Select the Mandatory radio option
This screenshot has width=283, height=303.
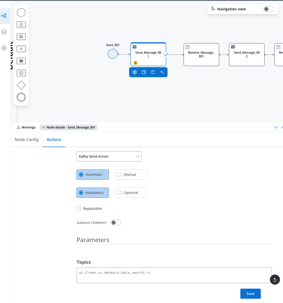click(93, 193)
